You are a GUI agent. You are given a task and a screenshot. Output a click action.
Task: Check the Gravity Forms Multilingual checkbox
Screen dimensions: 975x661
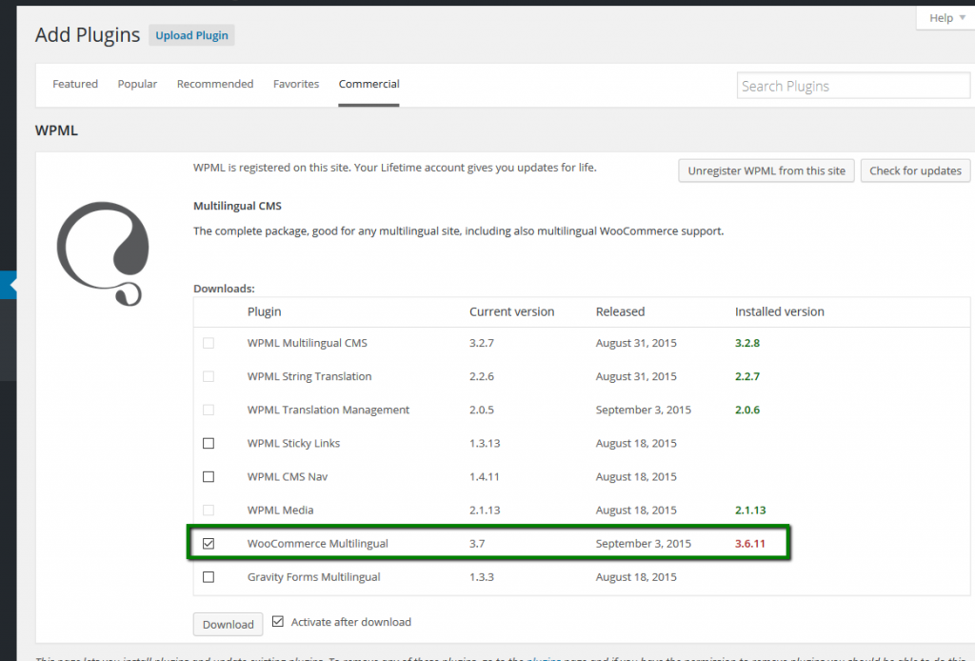click(x=209, y=577)
